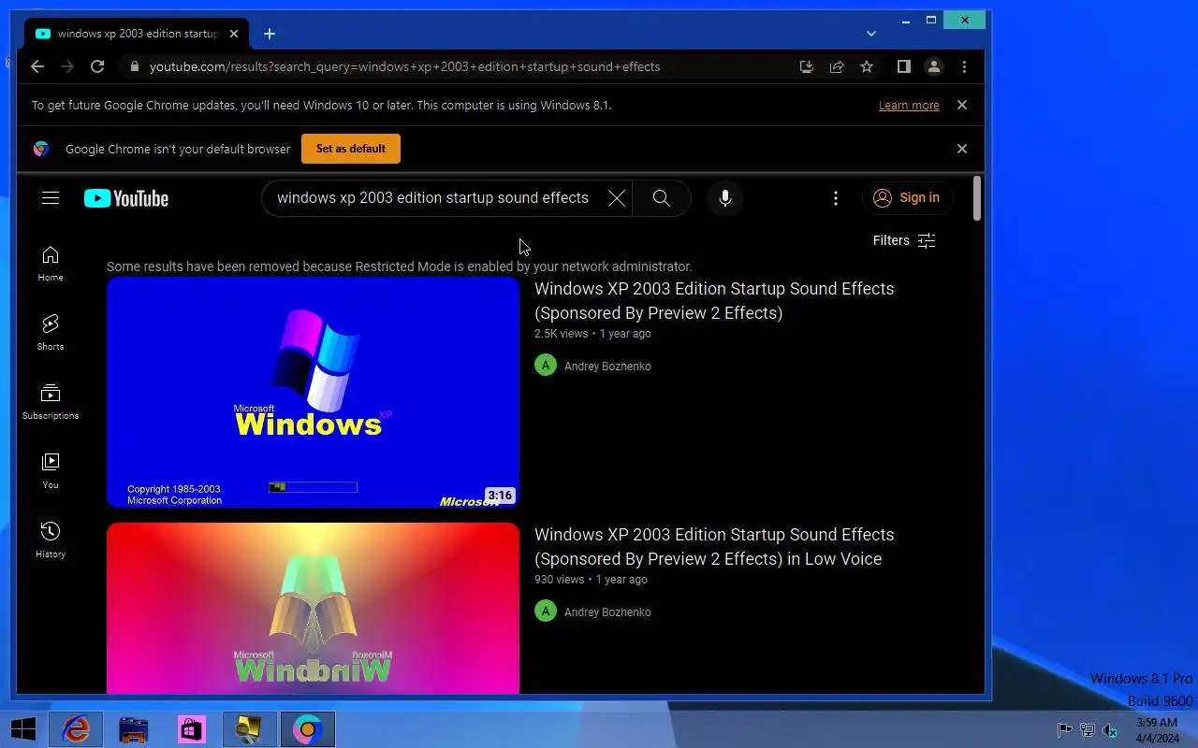This screenshot has width=1198, height=748.
Task: Click the 930 views text
Action: (x=559, y=580)
